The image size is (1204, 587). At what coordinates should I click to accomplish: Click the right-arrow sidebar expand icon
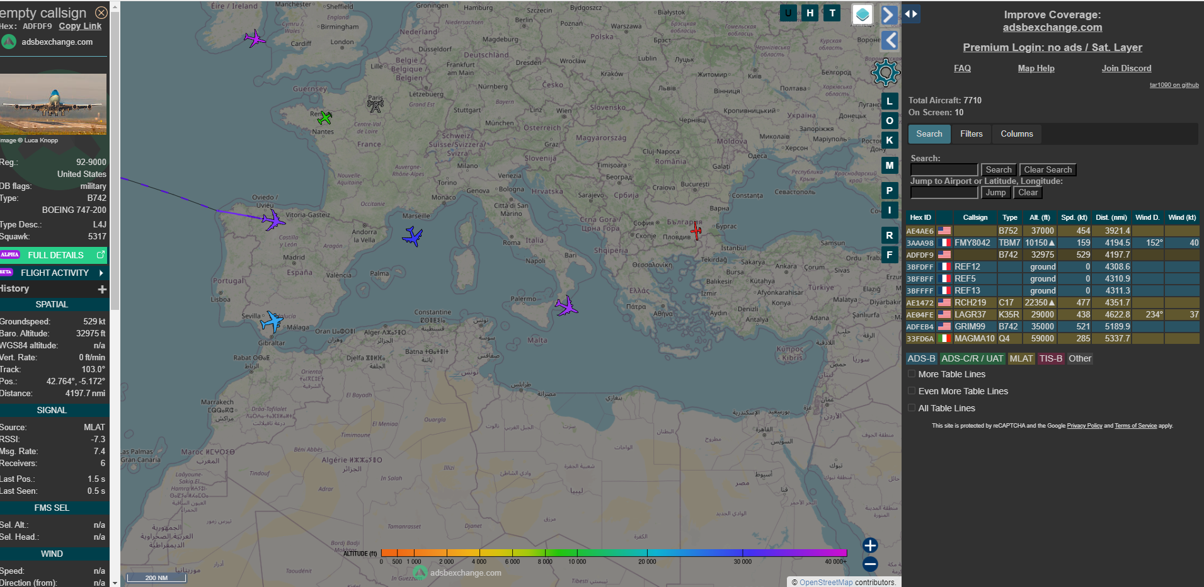889,14
